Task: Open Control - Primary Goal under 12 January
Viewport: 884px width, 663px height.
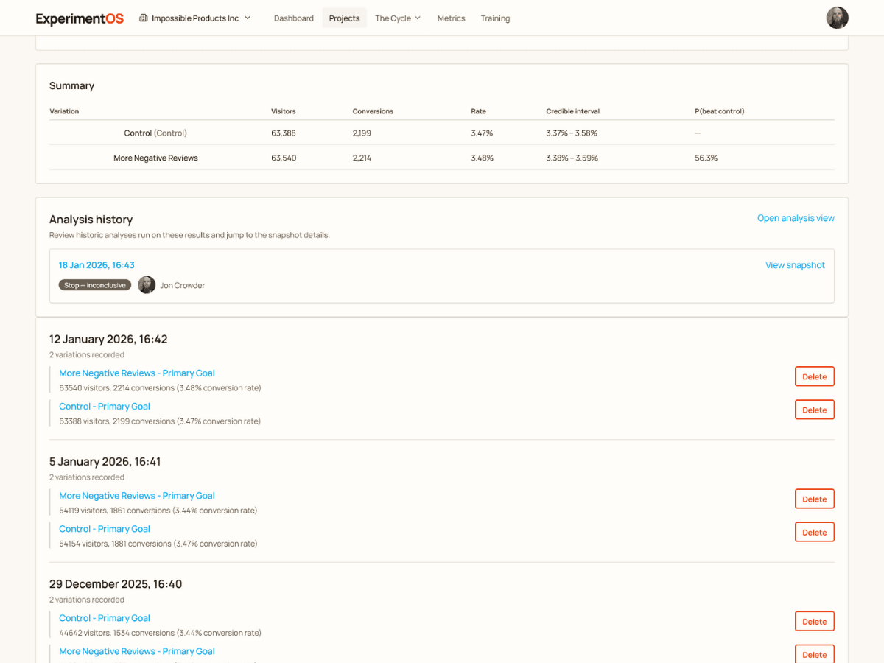Action: pos(104,406)
